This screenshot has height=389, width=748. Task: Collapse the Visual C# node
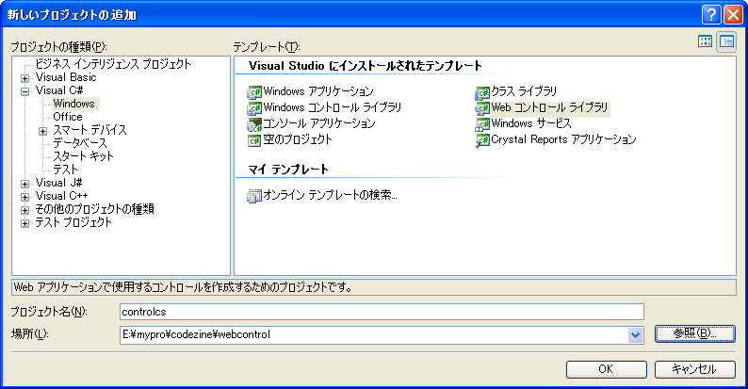click(x=24, y=91)
